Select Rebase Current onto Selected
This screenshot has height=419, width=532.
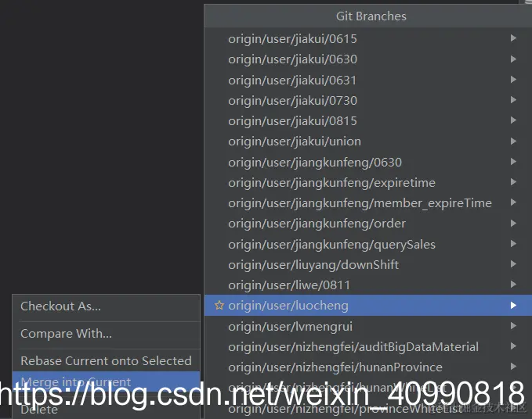pyautogui.click(x=107, y=361)
